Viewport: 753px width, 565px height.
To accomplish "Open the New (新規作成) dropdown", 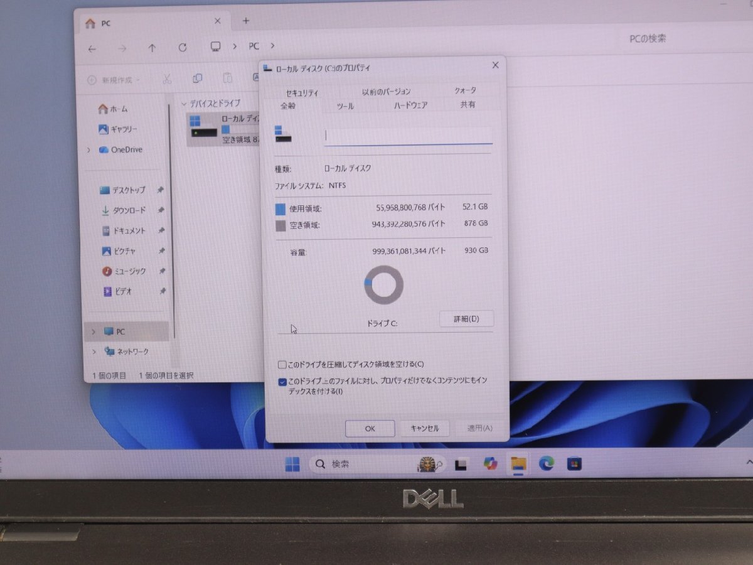I will (x=113, y=80).
